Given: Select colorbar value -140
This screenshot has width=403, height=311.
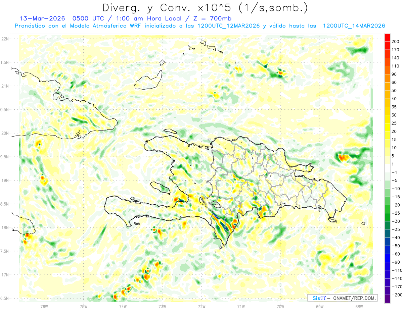Looking at the screenshot, I should (x=397, y=279).
